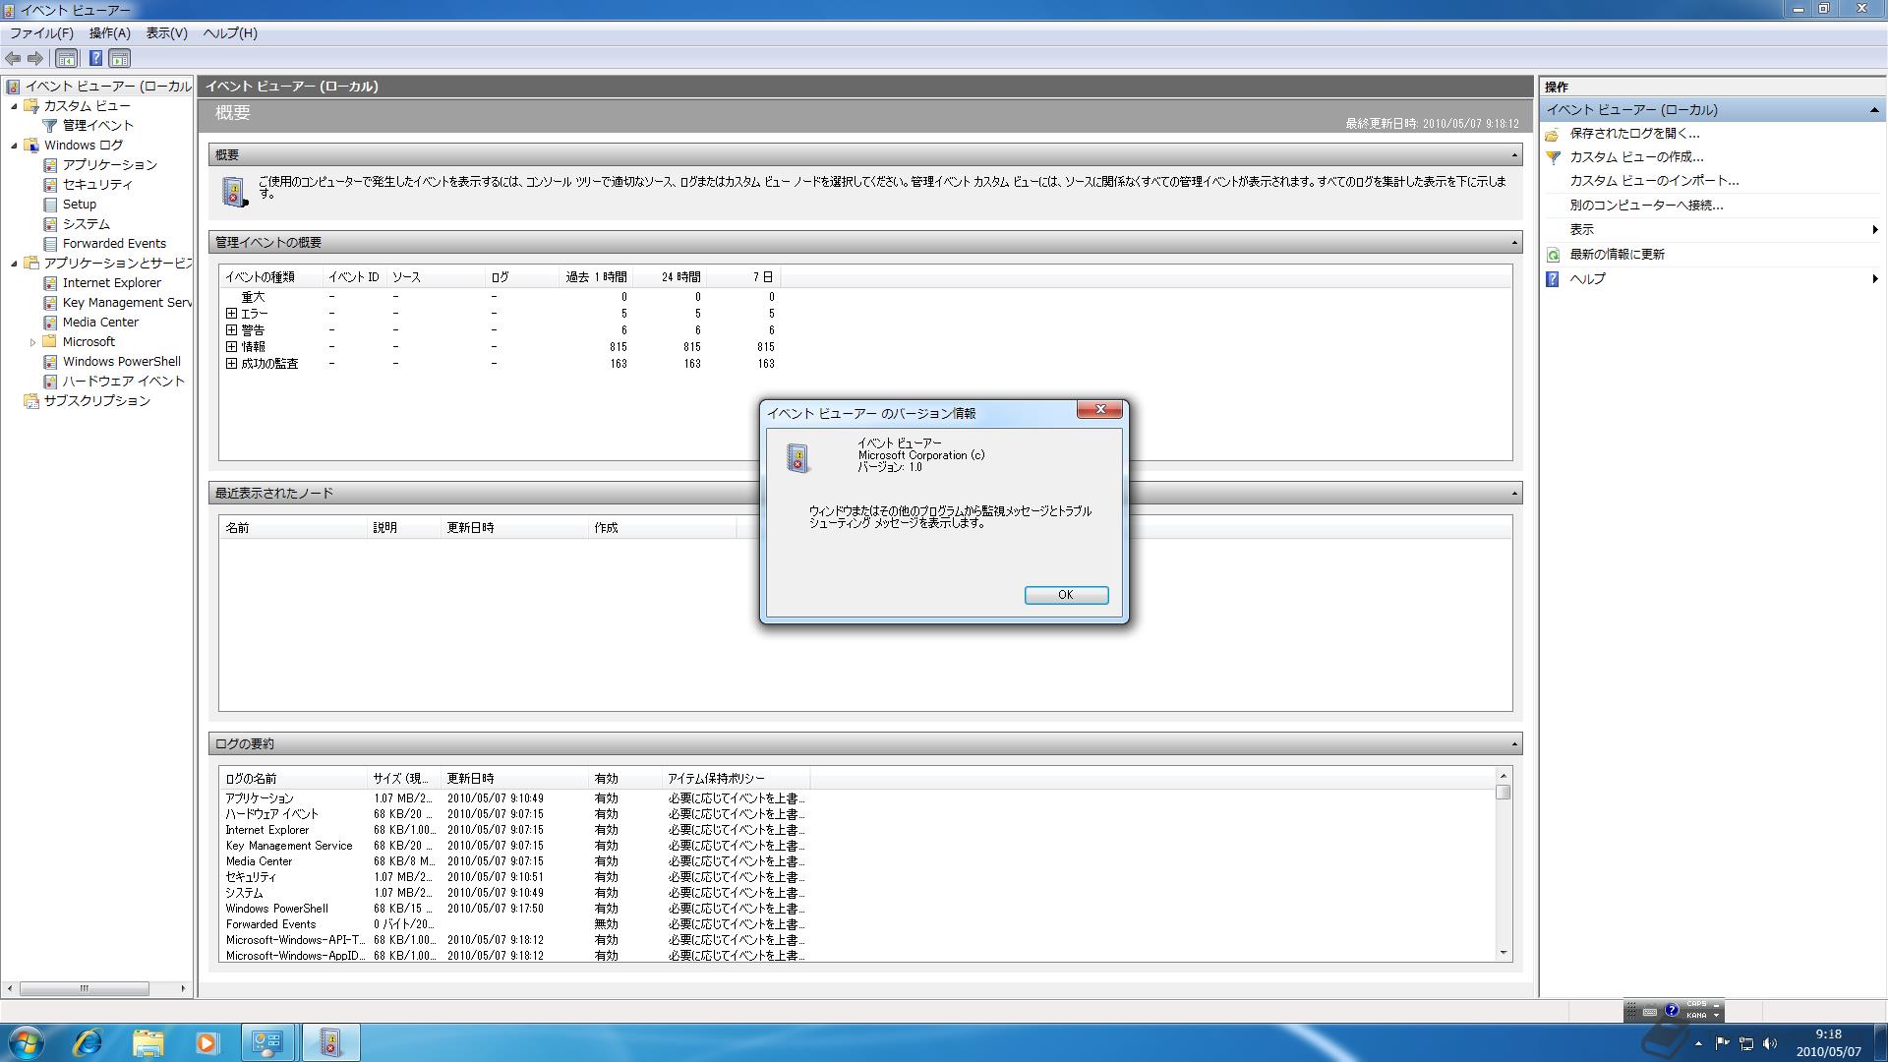Sort by イベントの種類 column header
Viewport: 1888px width, 1062px height.
[271, 277]
